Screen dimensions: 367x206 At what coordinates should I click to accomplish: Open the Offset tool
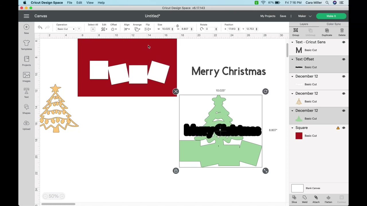point(114,29)
